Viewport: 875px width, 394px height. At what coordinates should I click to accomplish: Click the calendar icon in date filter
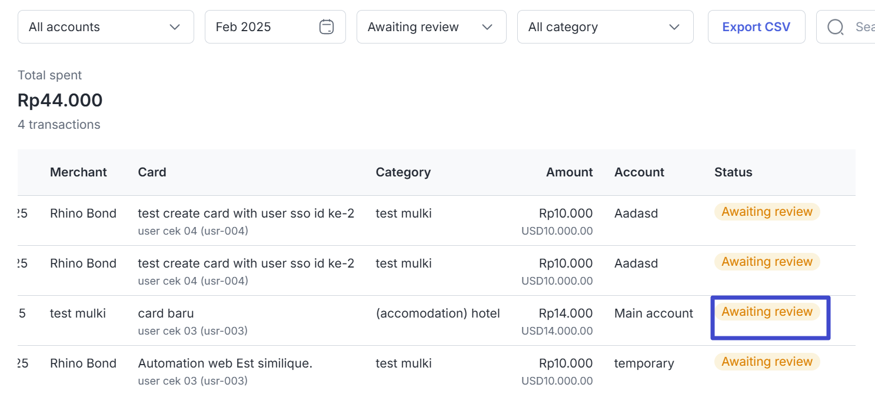327,27
